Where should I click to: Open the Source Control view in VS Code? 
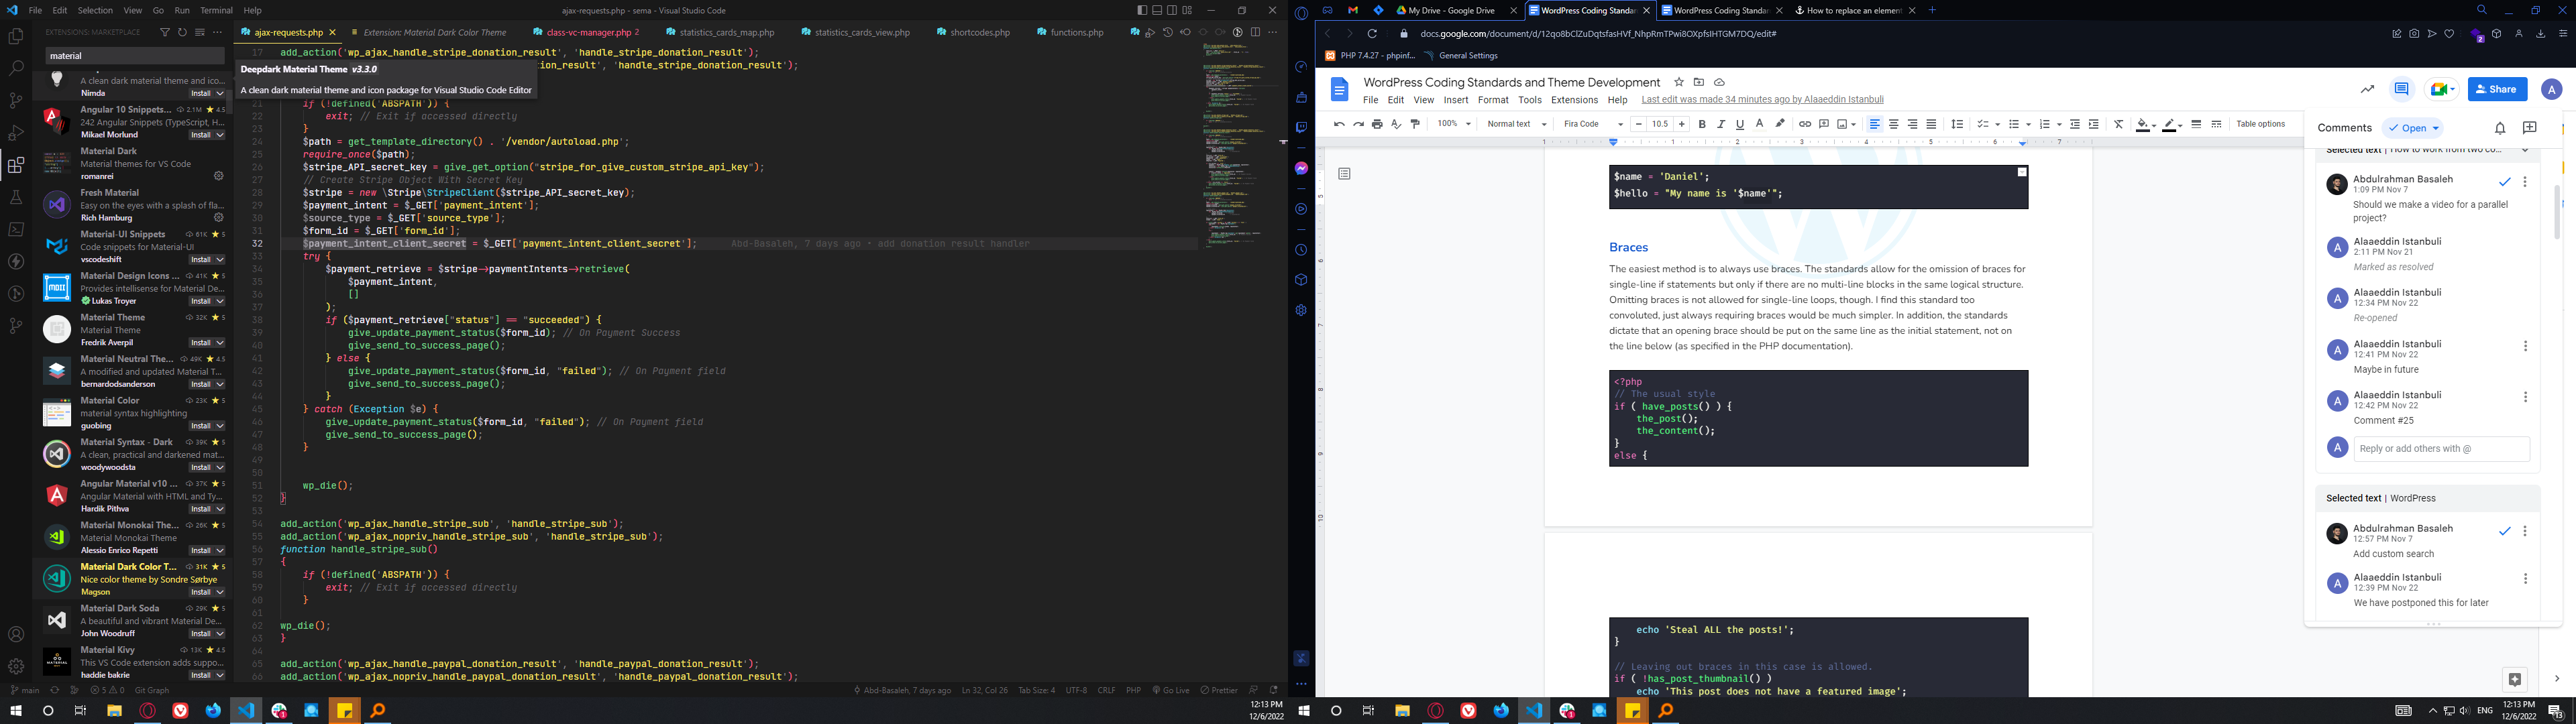[x=16, y=101]
